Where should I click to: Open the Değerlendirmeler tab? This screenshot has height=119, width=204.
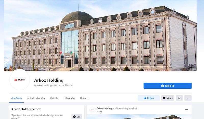[x=36, y=98]
